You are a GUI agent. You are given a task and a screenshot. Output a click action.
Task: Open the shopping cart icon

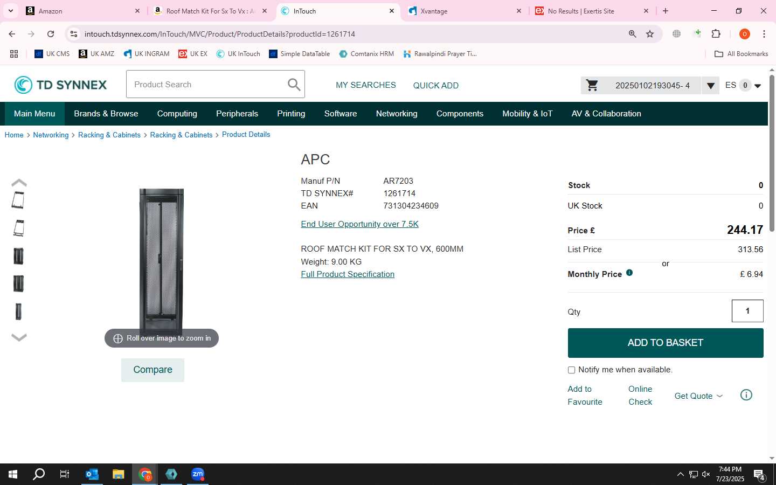pyautogui.click(x=592, y=85)
